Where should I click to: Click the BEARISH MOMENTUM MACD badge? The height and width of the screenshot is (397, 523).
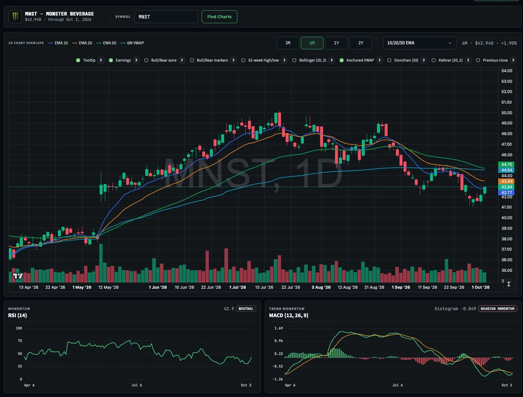[x=498, y=309]
